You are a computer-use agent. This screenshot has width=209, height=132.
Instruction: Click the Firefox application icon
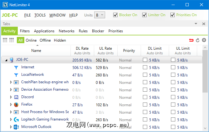click(x=16, y=105)
